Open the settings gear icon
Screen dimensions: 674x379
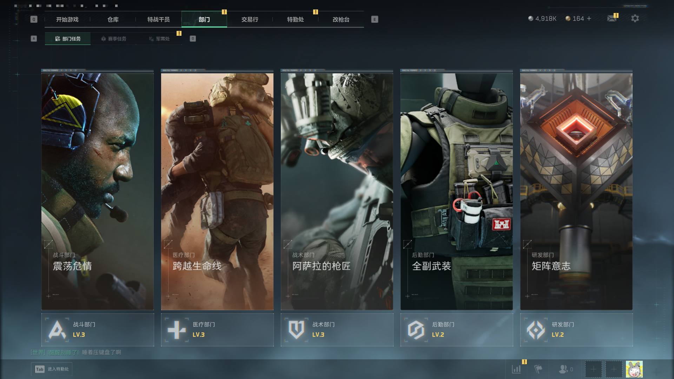(635, 18)
